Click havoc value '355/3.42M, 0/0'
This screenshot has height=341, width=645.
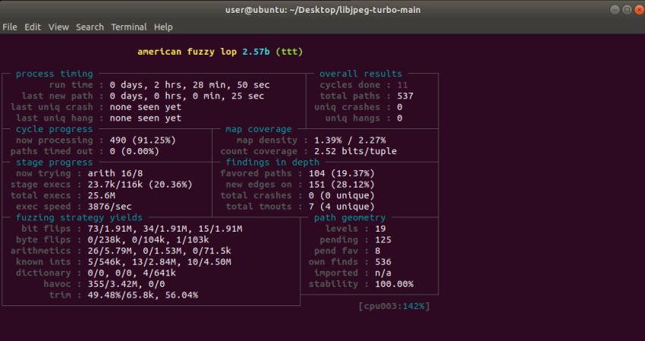tap(126, 284)
